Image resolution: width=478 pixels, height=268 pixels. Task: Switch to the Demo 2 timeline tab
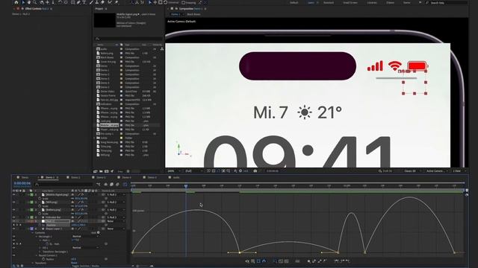point(75,177)
